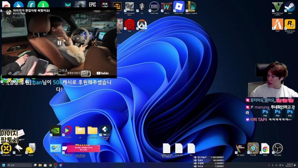Launch the Witch It shortcut

pyautogui.click(x=167, y=7)
